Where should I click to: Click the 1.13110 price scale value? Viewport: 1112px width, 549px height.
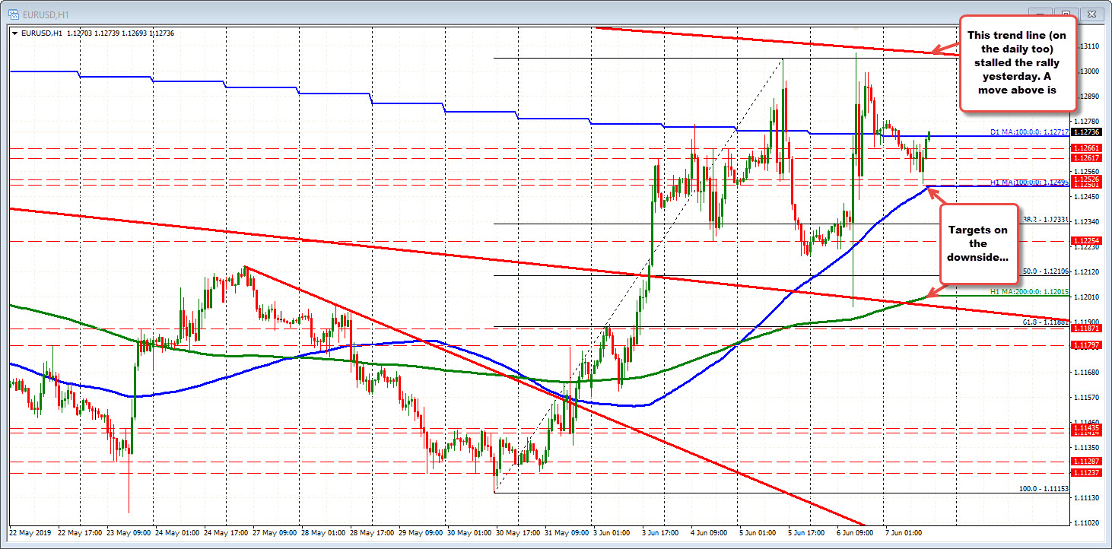point(1088,46)
